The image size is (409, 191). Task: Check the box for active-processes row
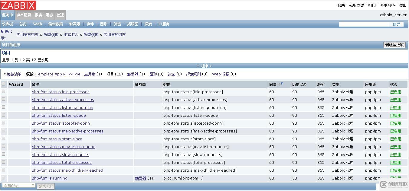click(x=4, y=99)
